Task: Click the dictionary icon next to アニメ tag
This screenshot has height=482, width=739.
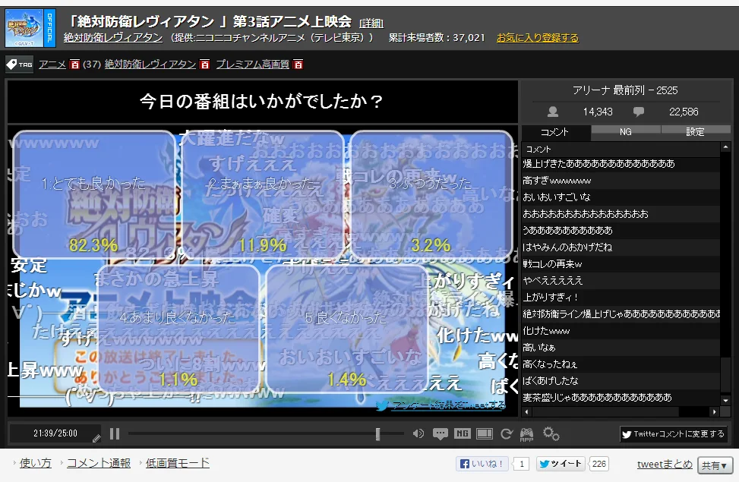Action: [x=74, y=65]
